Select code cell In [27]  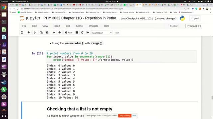(x=121, y=57)
